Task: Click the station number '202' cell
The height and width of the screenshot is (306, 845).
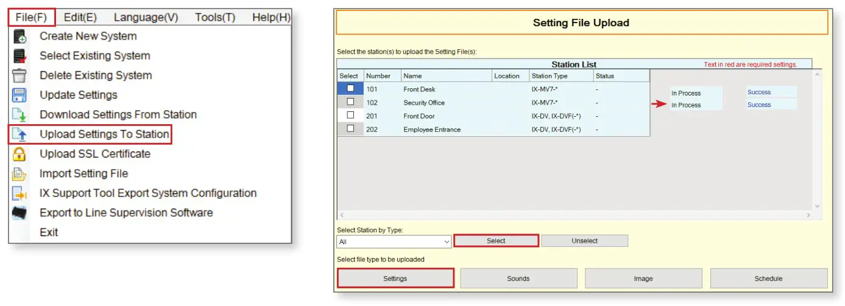Action: pos(382,130)
